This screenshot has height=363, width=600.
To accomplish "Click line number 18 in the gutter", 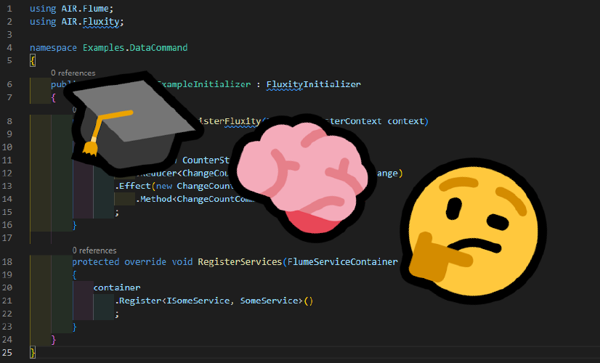I will pos(9,261).
